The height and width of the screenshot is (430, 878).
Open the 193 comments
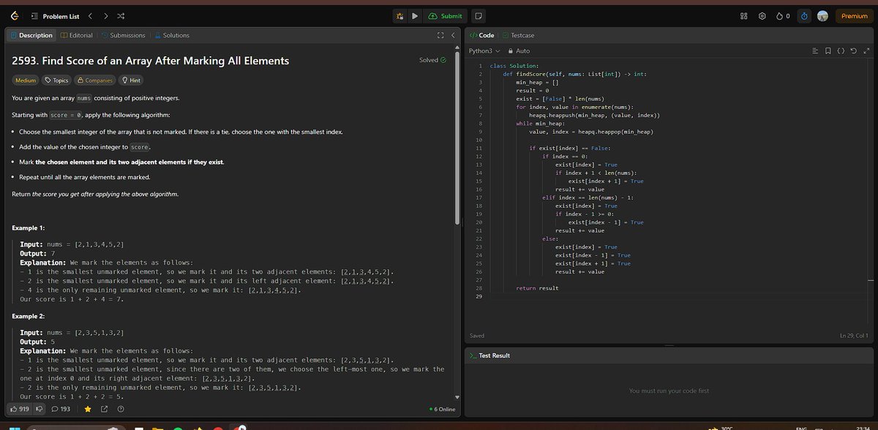click(x=61, y=409)
